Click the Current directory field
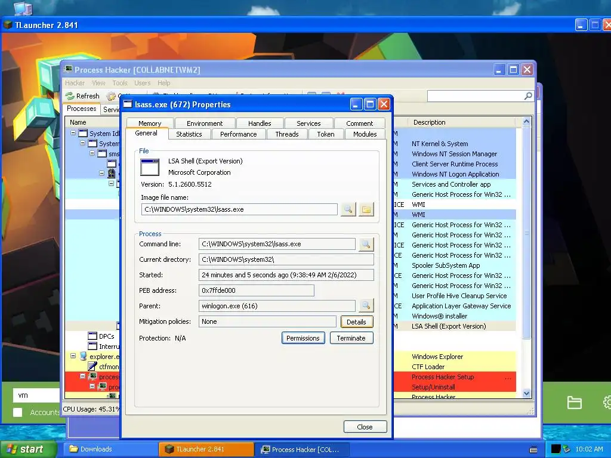611x458 pixels. tap(286, 259)
